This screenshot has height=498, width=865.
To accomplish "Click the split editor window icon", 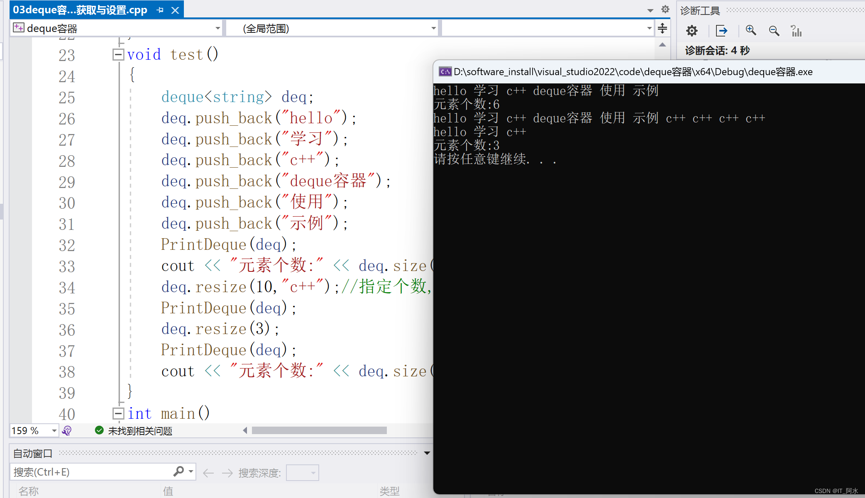I will pyautogui.click(x=662, y=28).
